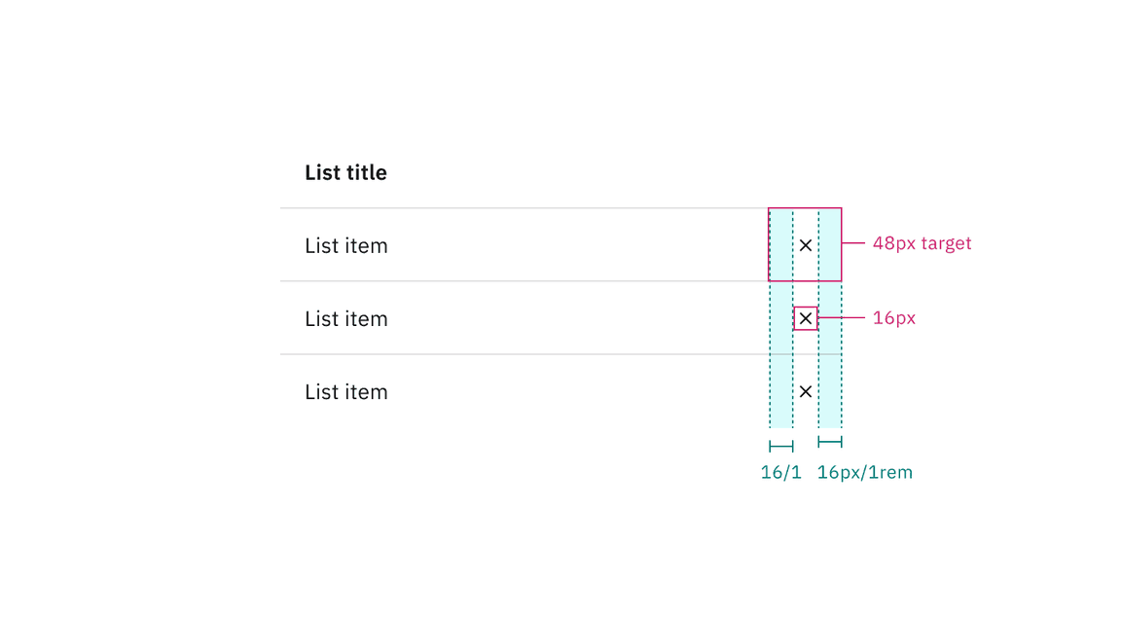This screenshot has width=1121, height=617.
Task: Click the divider between second and third list items
Action: click(516, 354)
